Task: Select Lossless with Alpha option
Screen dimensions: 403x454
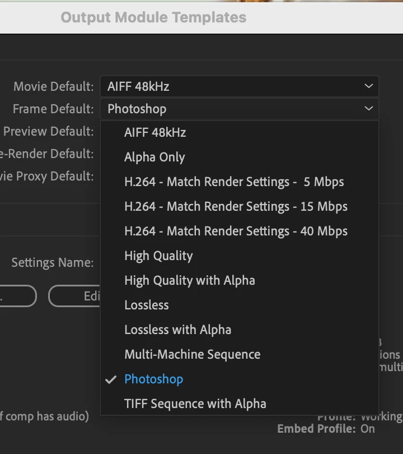Action: click(x=240, y=330)
